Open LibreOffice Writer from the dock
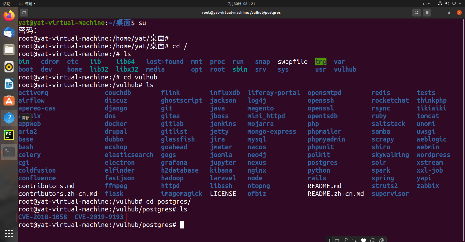Viewport: 465px width, 242px height. click(9, 84)
